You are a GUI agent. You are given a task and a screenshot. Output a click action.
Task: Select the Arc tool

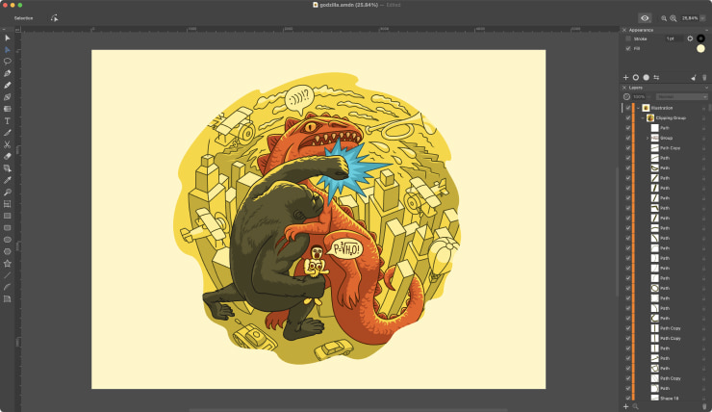8,287
